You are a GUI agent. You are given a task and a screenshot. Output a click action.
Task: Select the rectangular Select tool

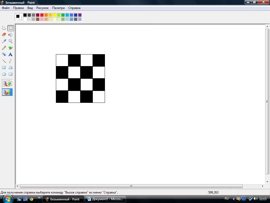(x=11, y=28)
